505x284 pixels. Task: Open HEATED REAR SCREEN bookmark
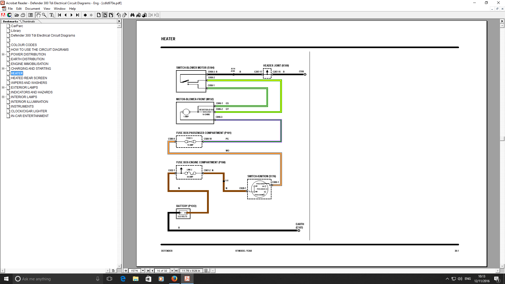[x=29, y=78]
